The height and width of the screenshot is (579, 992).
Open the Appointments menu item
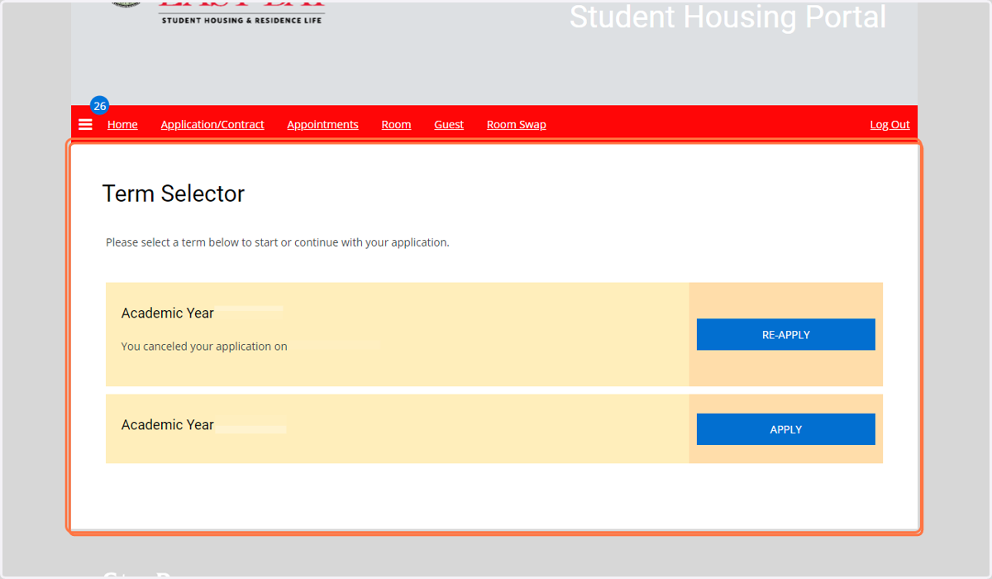(322, 125)
